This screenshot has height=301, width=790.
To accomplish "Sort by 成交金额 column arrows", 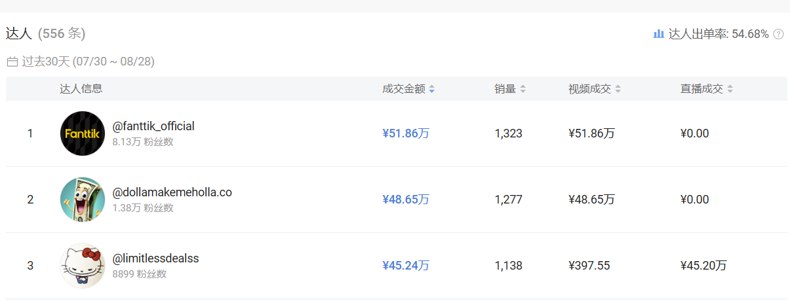I will [x=432, y=89].
